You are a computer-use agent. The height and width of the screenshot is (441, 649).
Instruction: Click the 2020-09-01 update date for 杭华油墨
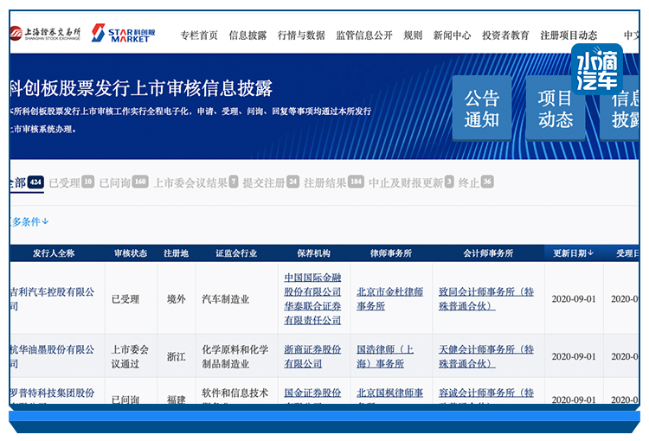click(574, 356)
